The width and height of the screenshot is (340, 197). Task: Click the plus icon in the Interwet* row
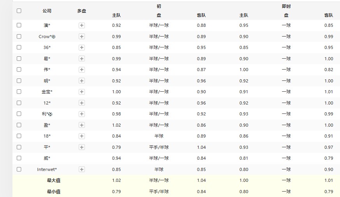[x=82, y=169]
